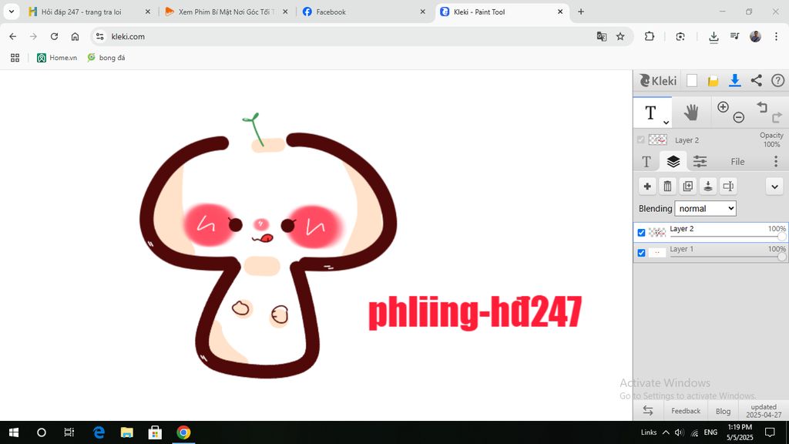The width and height of the screenshot is (789, 444).
Task: Rename the current layer
Action: (x=728, y=187)
